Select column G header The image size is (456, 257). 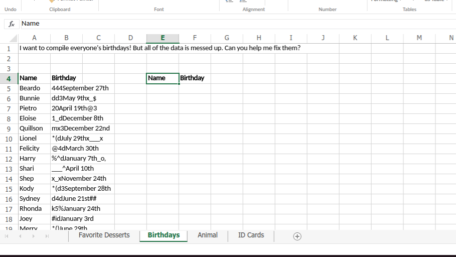click(227, 38)
